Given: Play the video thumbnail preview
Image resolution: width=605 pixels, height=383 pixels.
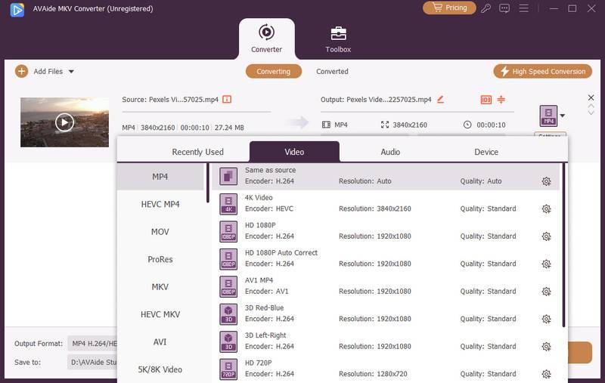Looking at the screenshot, I should 64,122.
